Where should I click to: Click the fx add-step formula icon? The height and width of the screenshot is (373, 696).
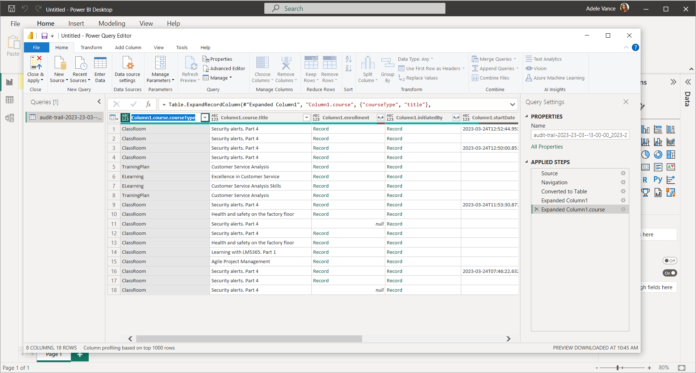click(148, 104)
